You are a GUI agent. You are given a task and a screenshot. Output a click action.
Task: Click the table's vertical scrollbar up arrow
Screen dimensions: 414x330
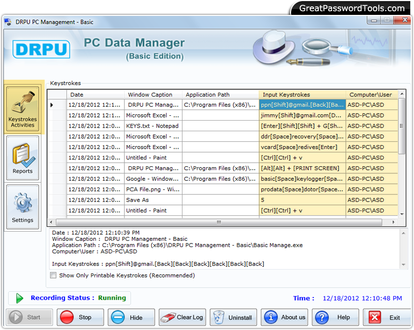402,94
